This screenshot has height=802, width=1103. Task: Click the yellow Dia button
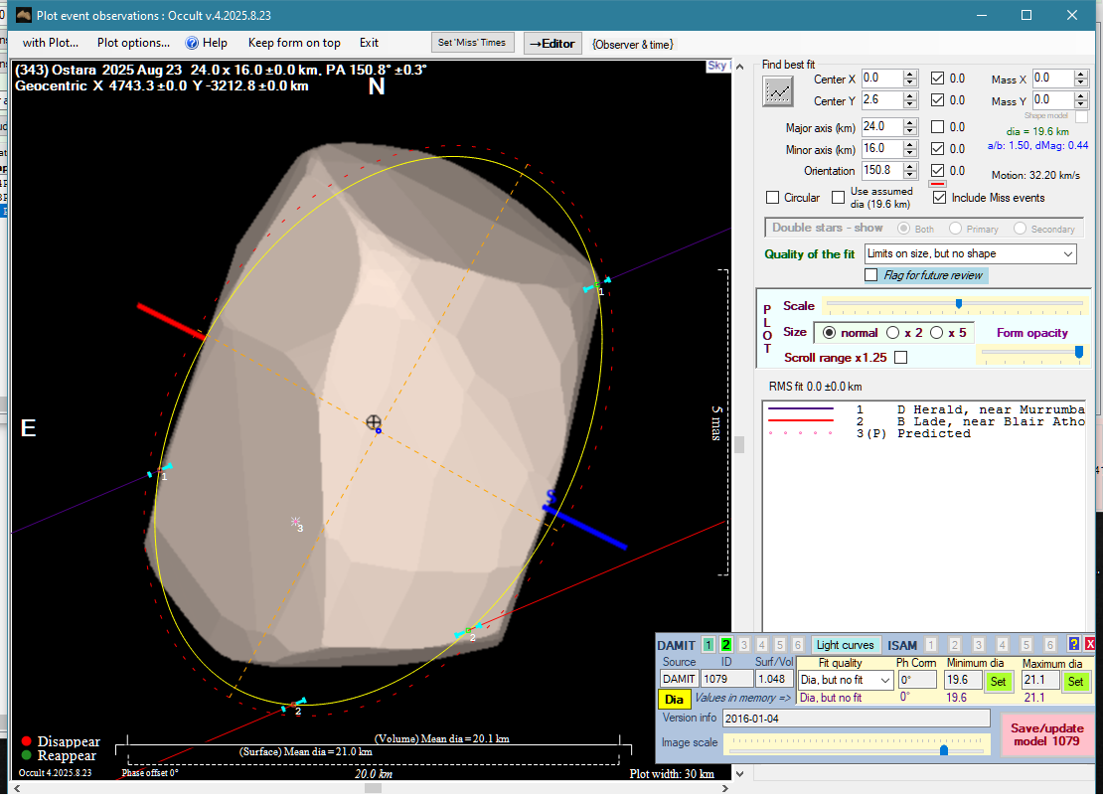[x=674, y=700]
